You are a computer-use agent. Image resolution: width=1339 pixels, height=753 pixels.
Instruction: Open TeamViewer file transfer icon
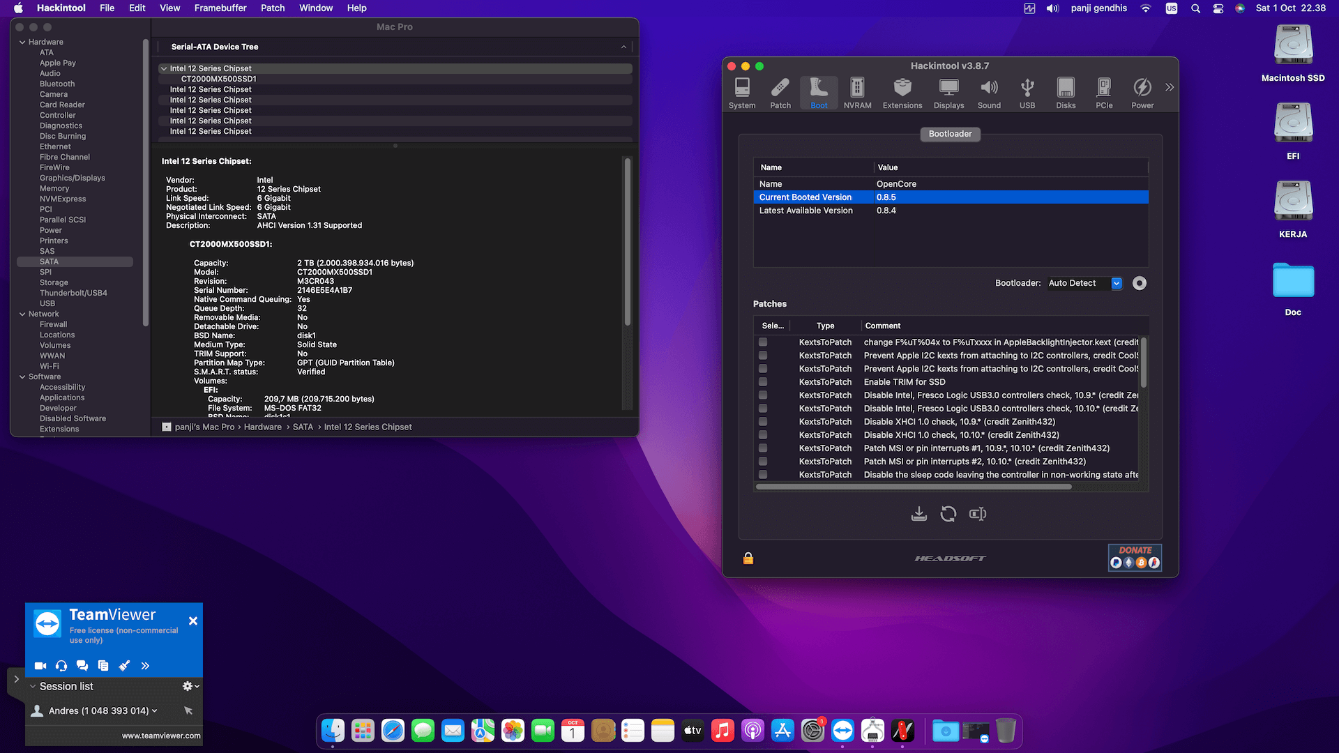click(x=103, y=666)
